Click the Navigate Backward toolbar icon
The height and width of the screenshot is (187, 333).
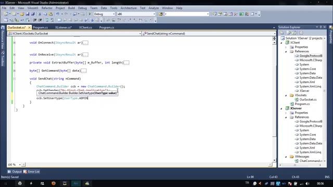pyautogui.click(x=75, y=14)
